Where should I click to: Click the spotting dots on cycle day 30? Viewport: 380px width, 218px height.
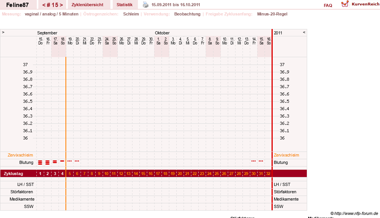(253, 161)
